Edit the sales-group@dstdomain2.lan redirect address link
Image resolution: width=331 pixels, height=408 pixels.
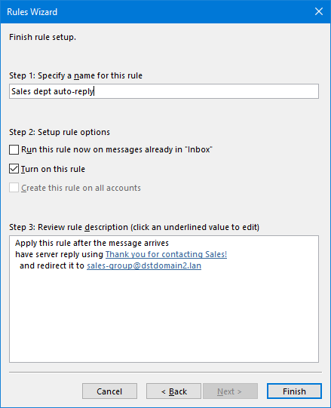[x=144, y=265]
